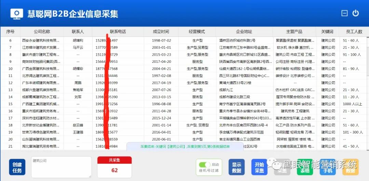Click the 主营产品 column header
Screen dimensions: 369x181
click(294, 31)
